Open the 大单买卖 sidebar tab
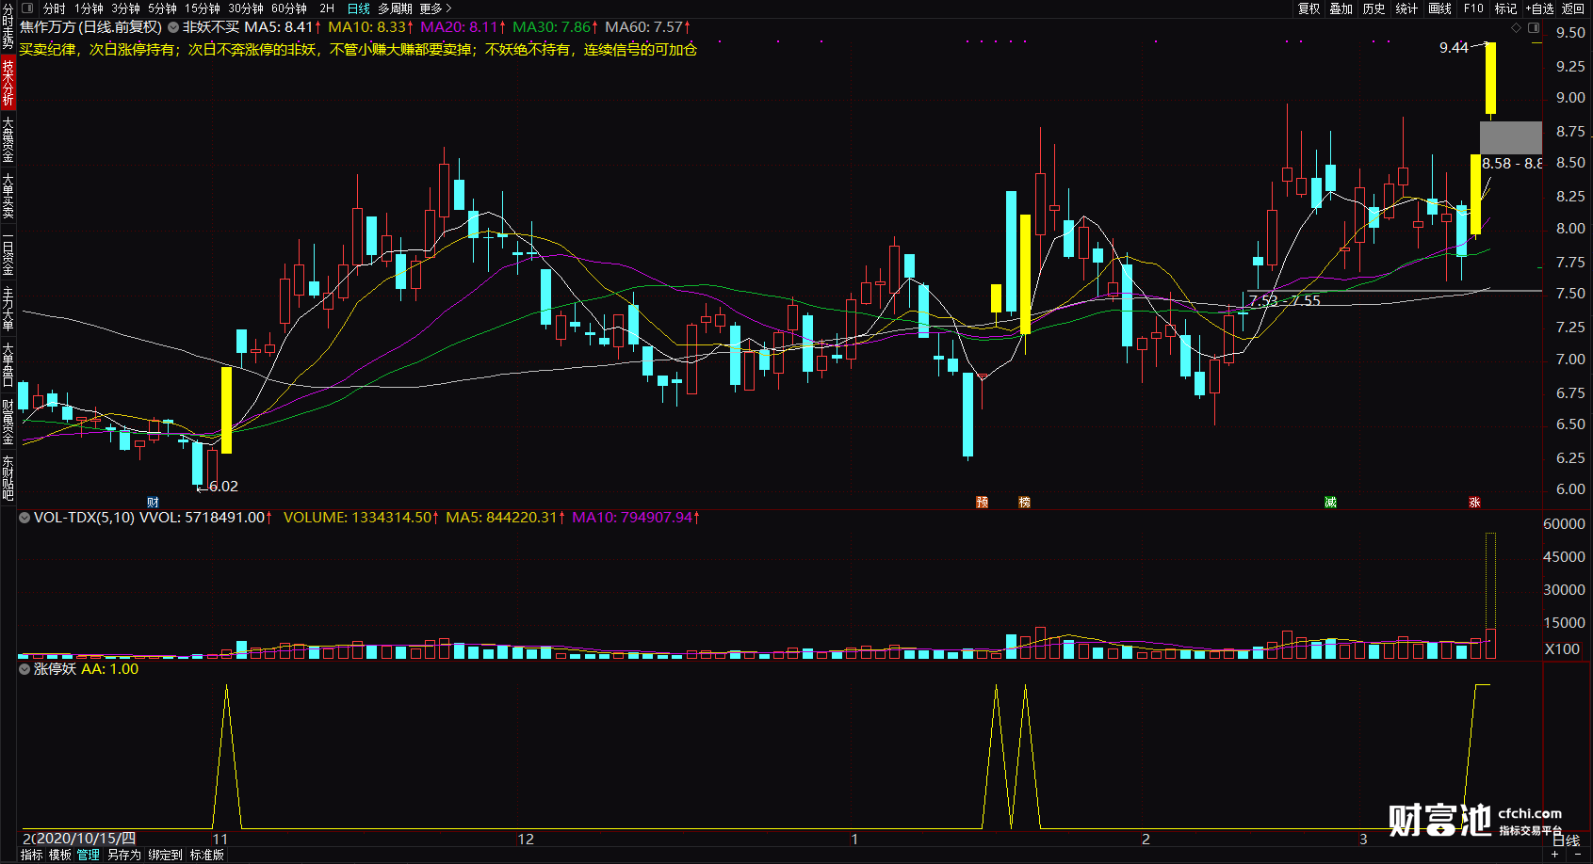The image size is (1593, 864). pyautogui.click(x=8, y=196)
